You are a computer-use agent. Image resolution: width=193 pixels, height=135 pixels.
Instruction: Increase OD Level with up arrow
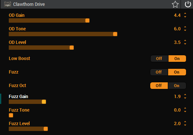(x=185, y=41)
